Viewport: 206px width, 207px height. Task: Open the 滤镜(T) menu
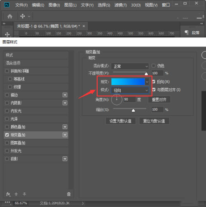(x=121, y=5)
